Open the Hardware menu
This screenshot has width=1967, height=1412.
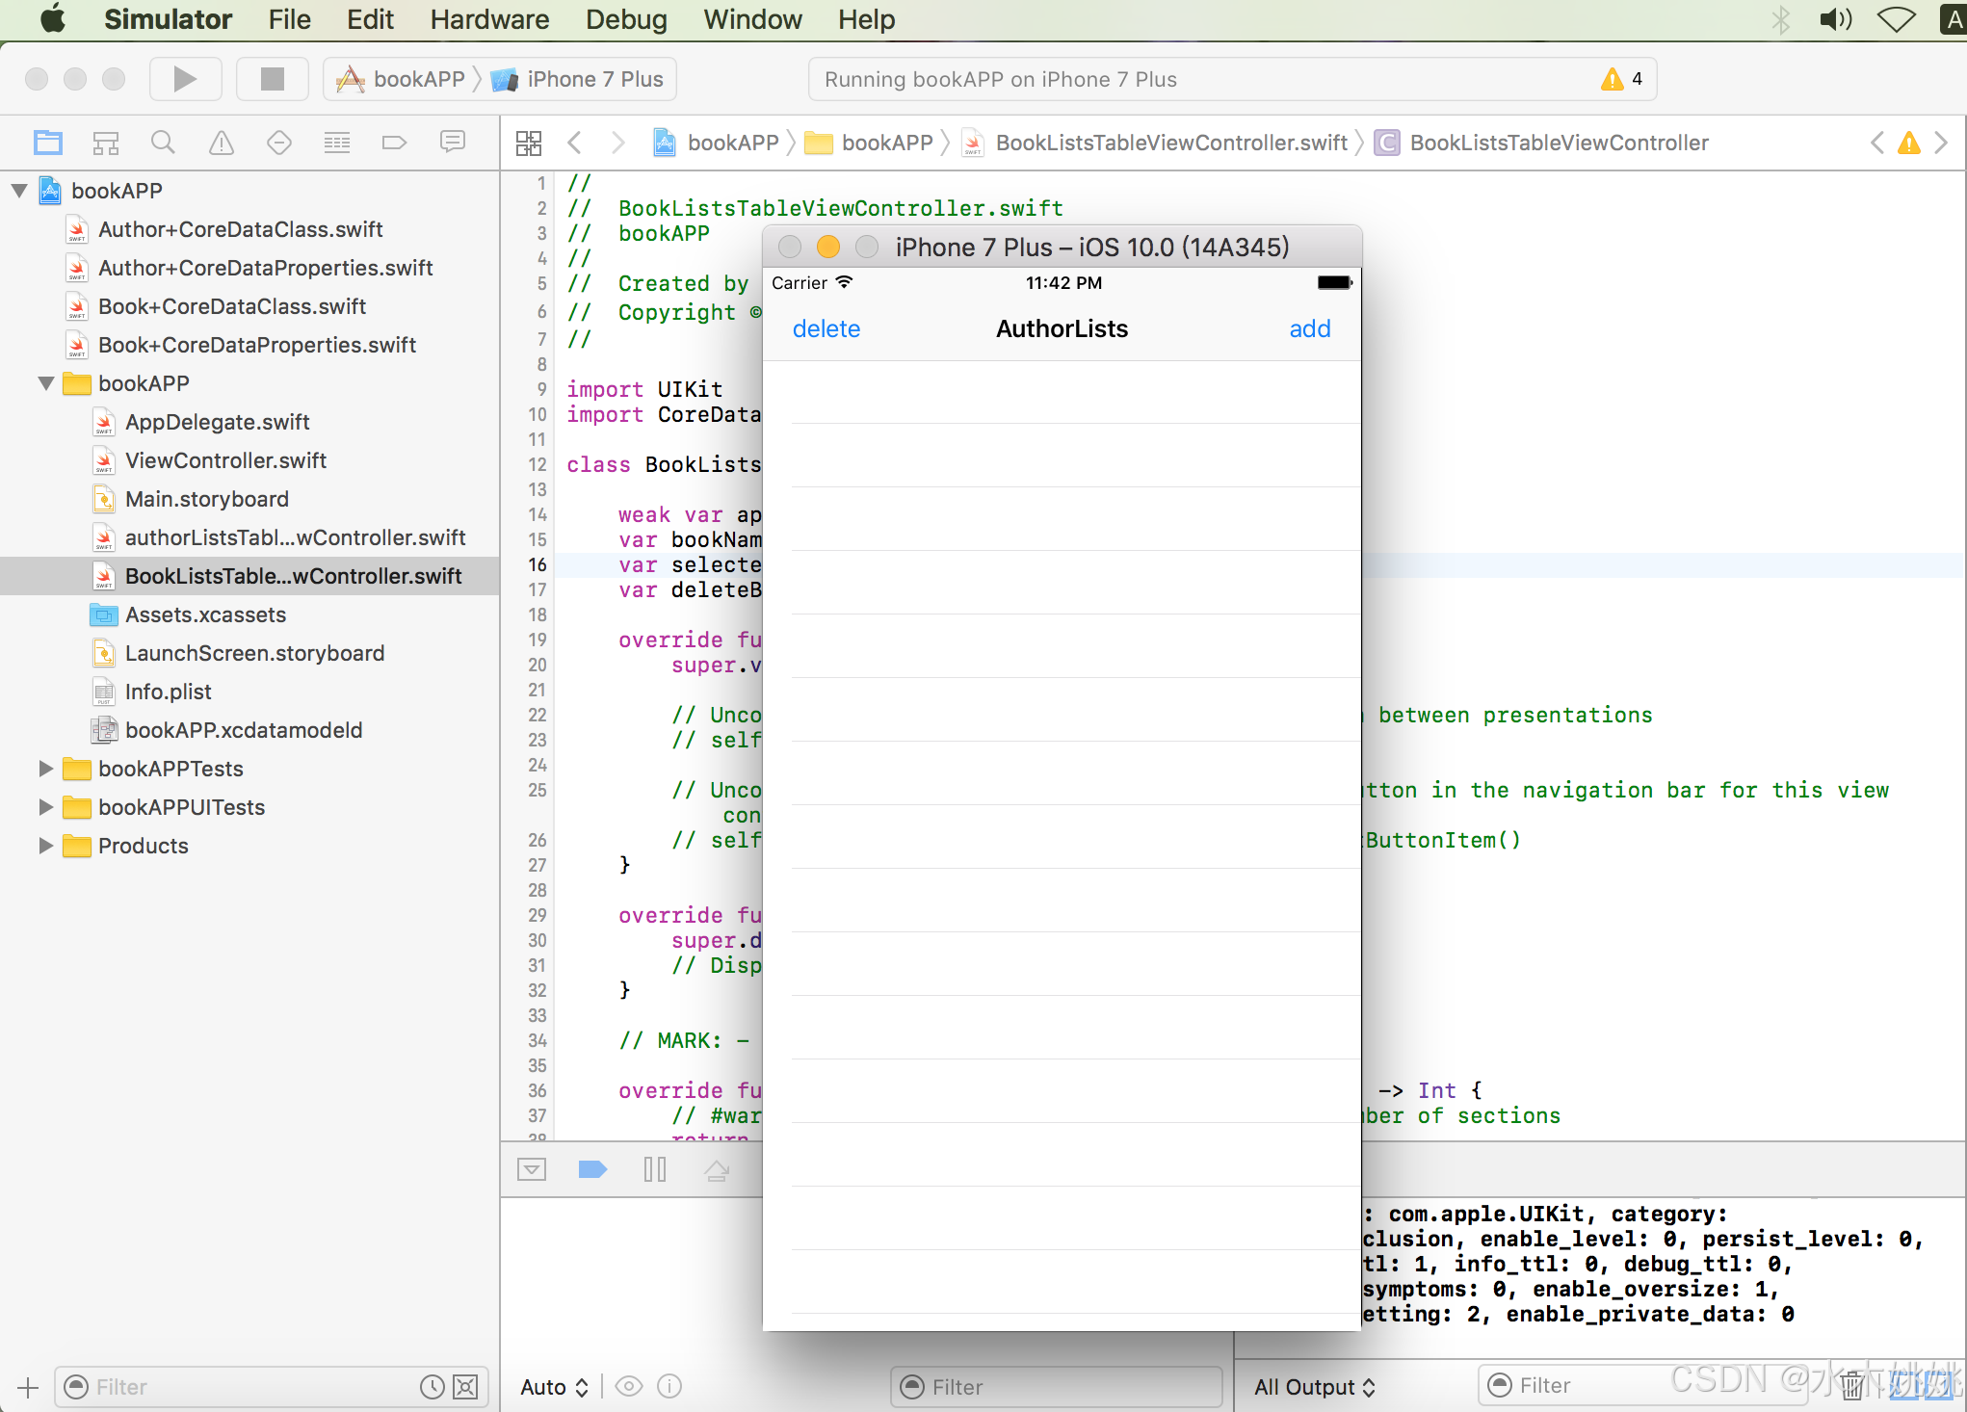(x=489, y=19)
